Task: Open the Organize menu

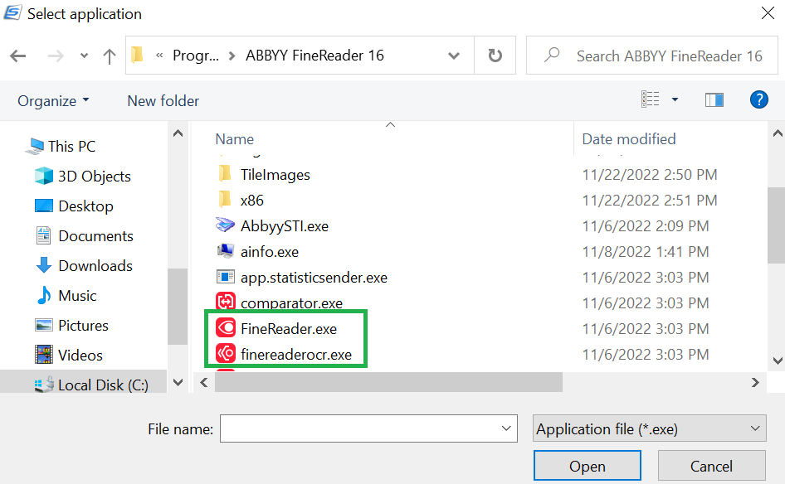Action: (x=53, y=101)
